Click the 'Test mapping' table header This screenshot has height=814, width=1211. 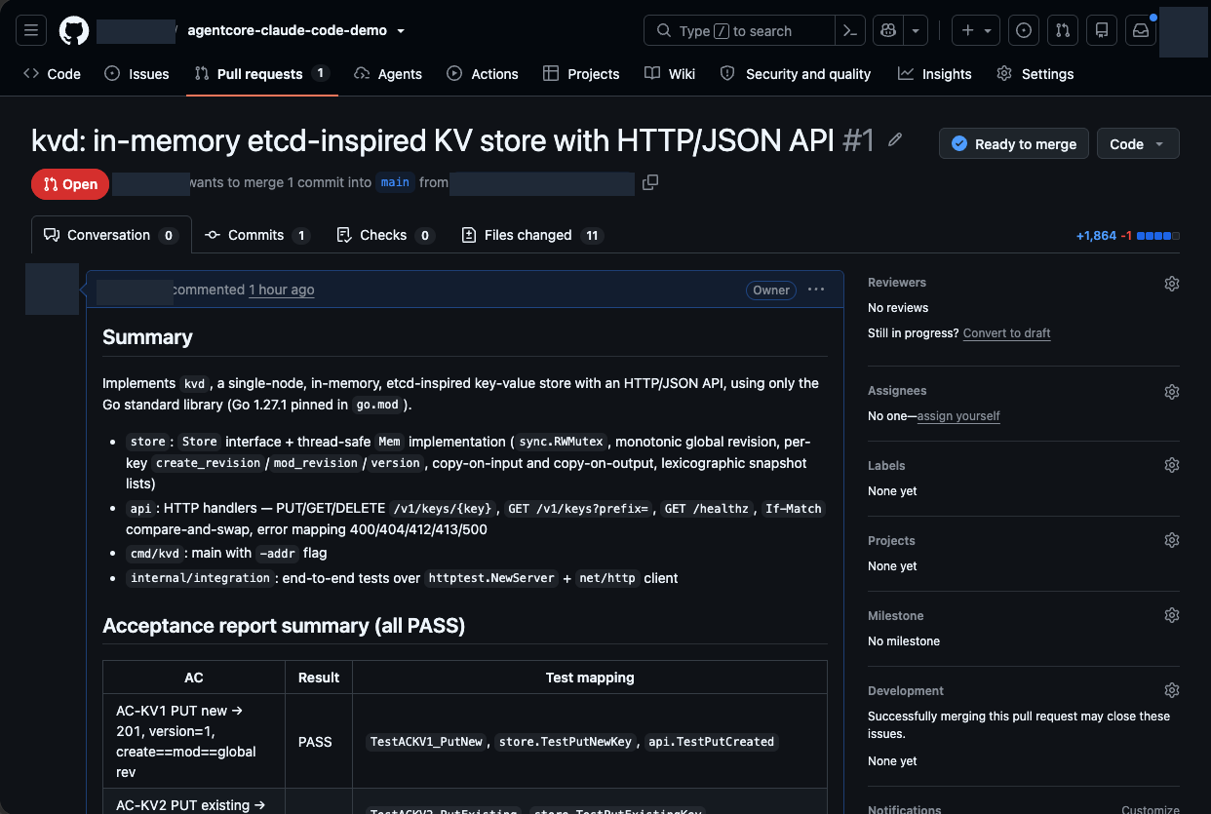(590, 678)
